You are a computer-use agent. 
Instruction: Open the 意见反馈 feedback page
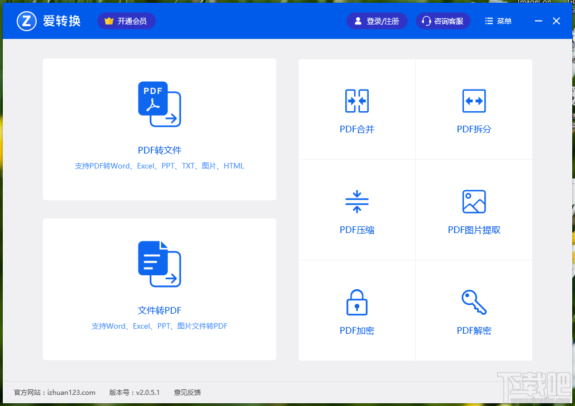point(187,392)
